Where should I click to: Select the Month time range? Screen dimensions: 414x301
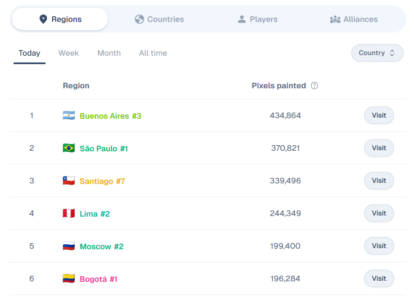[109, 53]
